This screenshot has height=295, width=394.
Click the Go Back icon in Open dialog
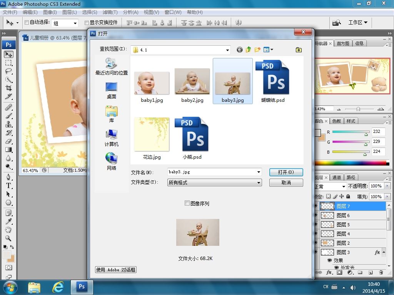pos(239,50)
